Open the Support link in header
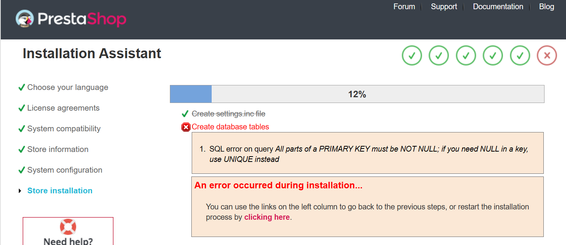The image size is (566, 245). [x=444, y=7]
